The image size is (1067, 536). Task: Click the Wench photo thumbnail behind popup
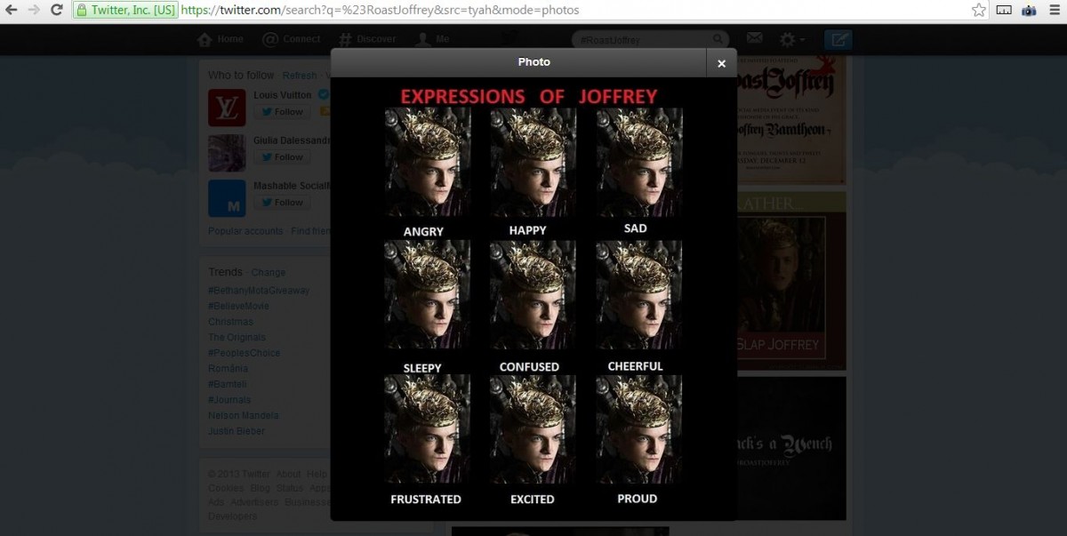(790, 448)
